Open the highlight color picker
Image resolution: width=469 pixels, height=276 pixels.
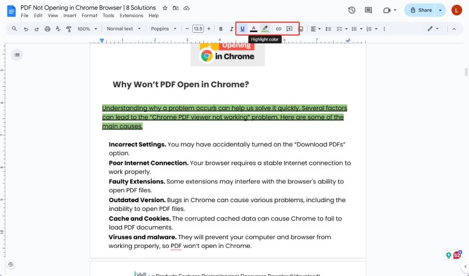[x=265, y=29]
